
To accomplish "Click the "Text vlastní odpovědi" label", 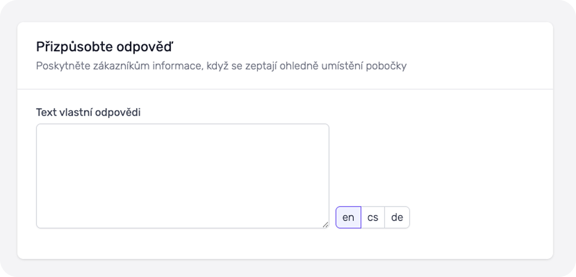I will coord(88,112).
